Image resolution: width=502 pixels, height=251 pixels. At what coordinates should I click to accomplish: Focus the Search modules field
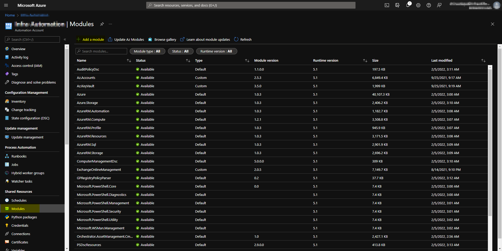101,51
